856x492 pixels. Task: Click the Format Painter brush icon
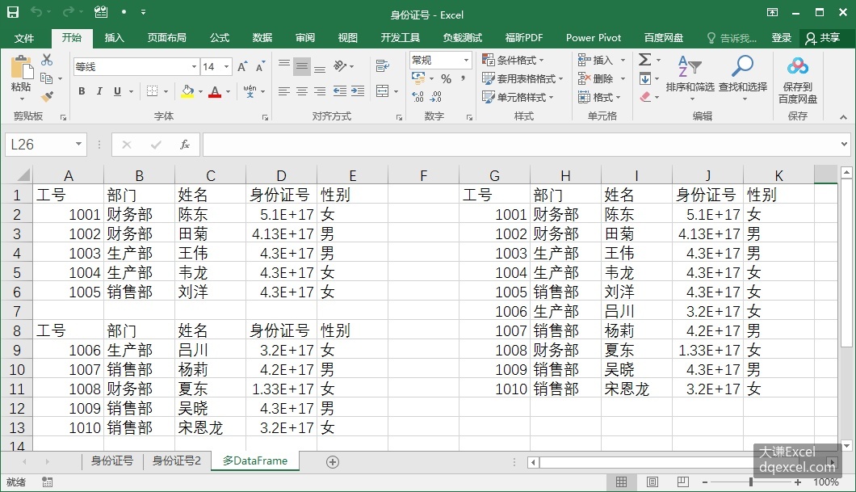point(48,97)
